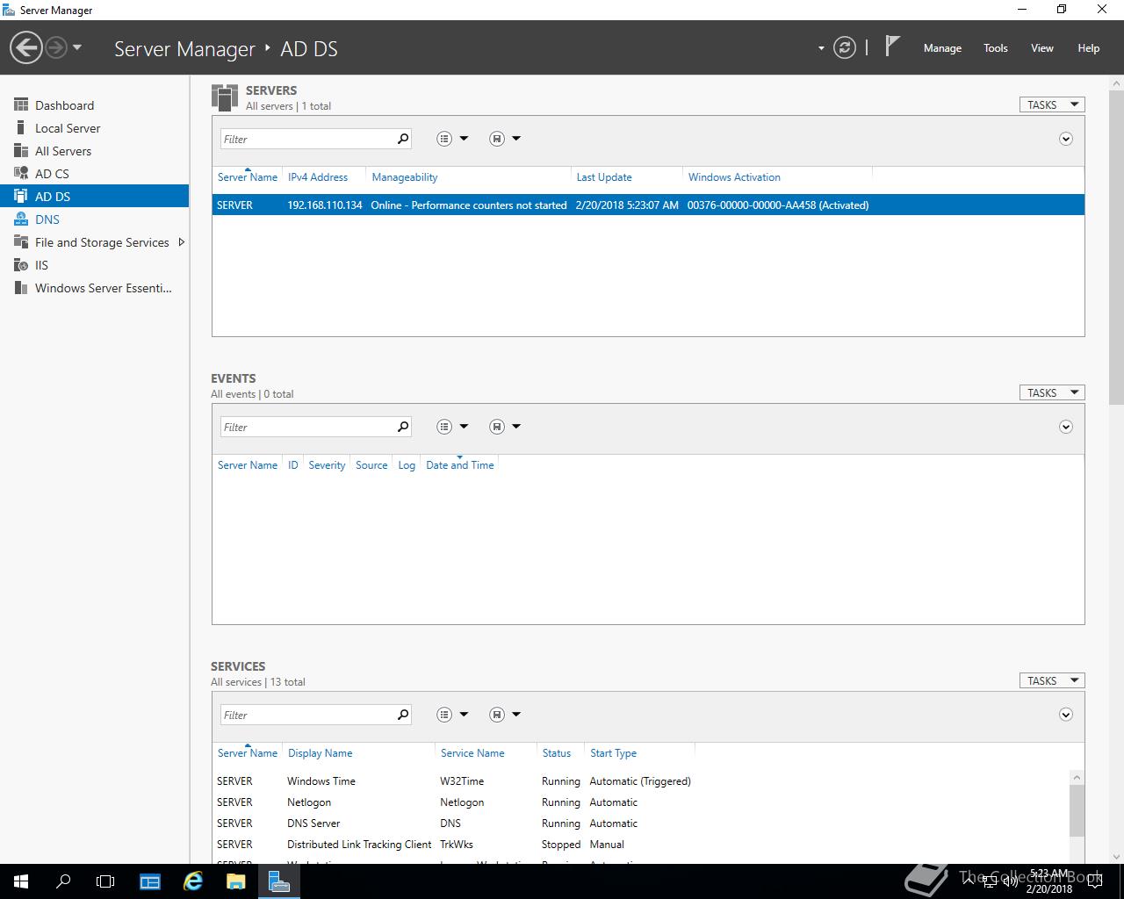Sort servers by Windows Activation column
Screen dimensions: 1124x899
734,177
